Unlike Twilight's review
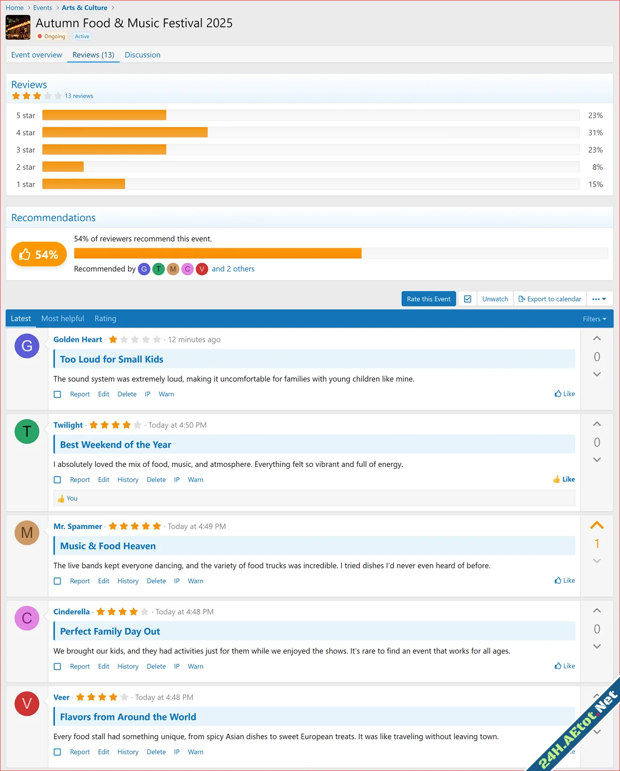This screenshot has width=620, height=771. [x=564, y=479]
